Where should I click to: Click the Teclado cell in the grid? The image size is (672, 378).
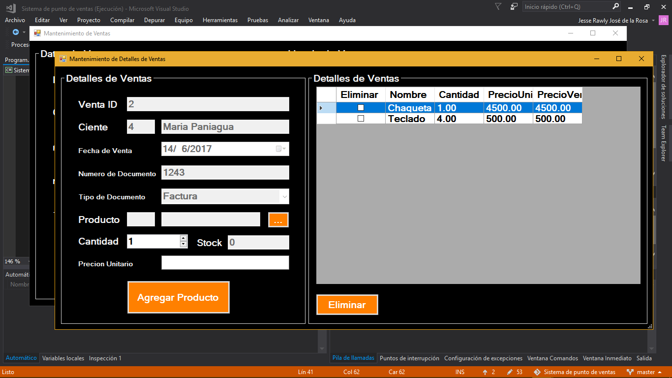410,119
